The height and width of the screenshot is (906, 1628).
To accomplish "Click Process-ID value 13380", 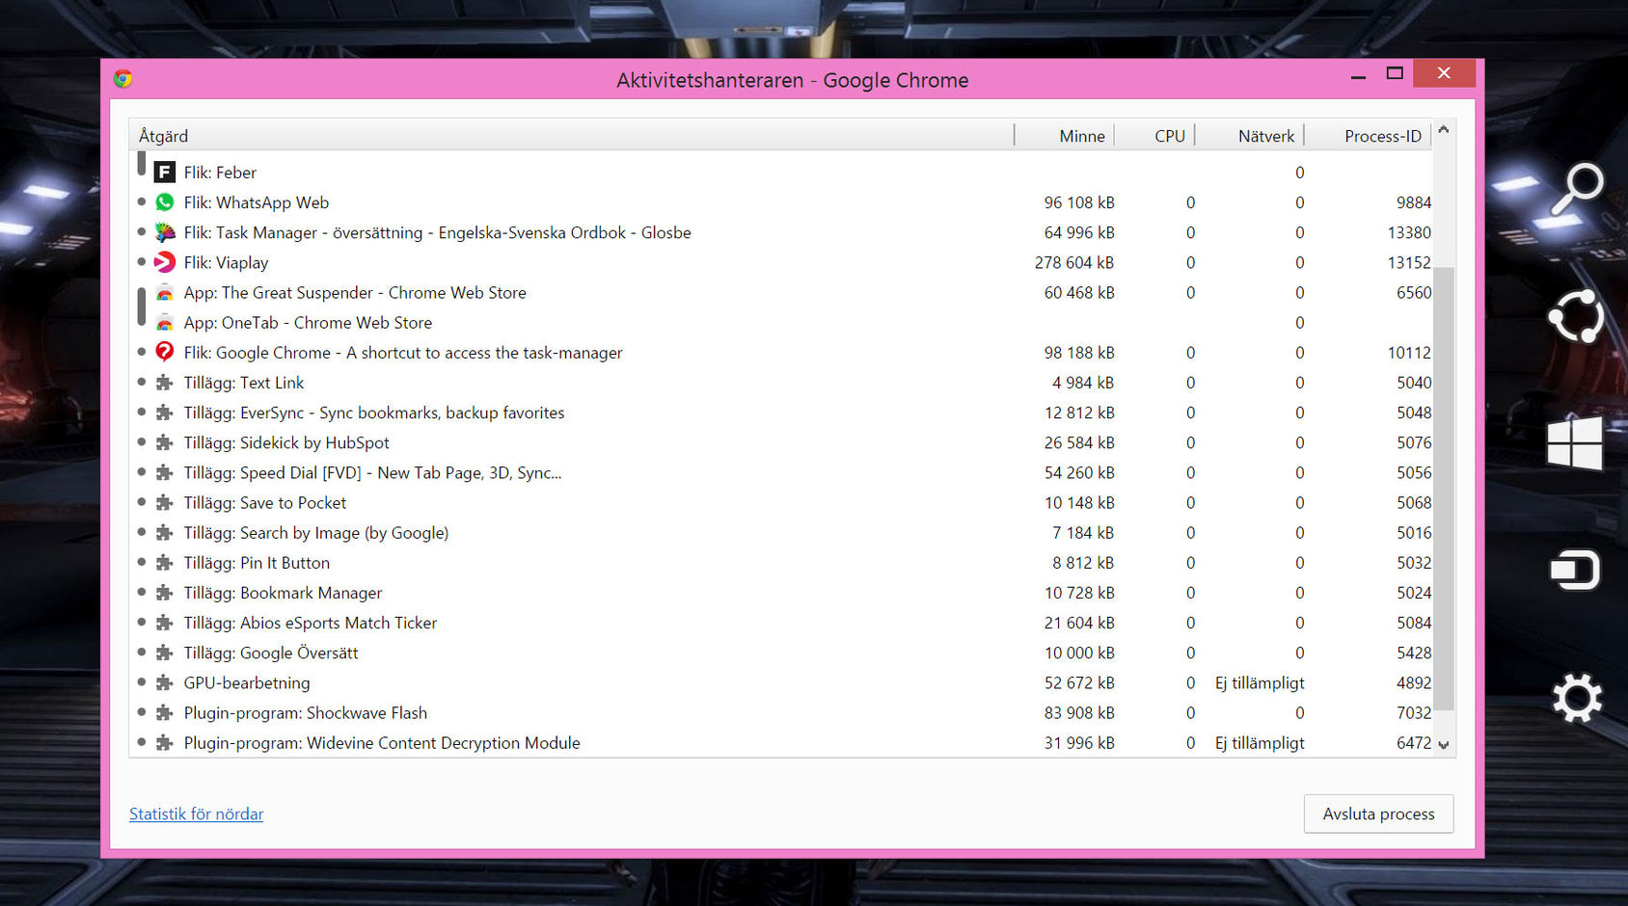I will tap(1409, 232).
